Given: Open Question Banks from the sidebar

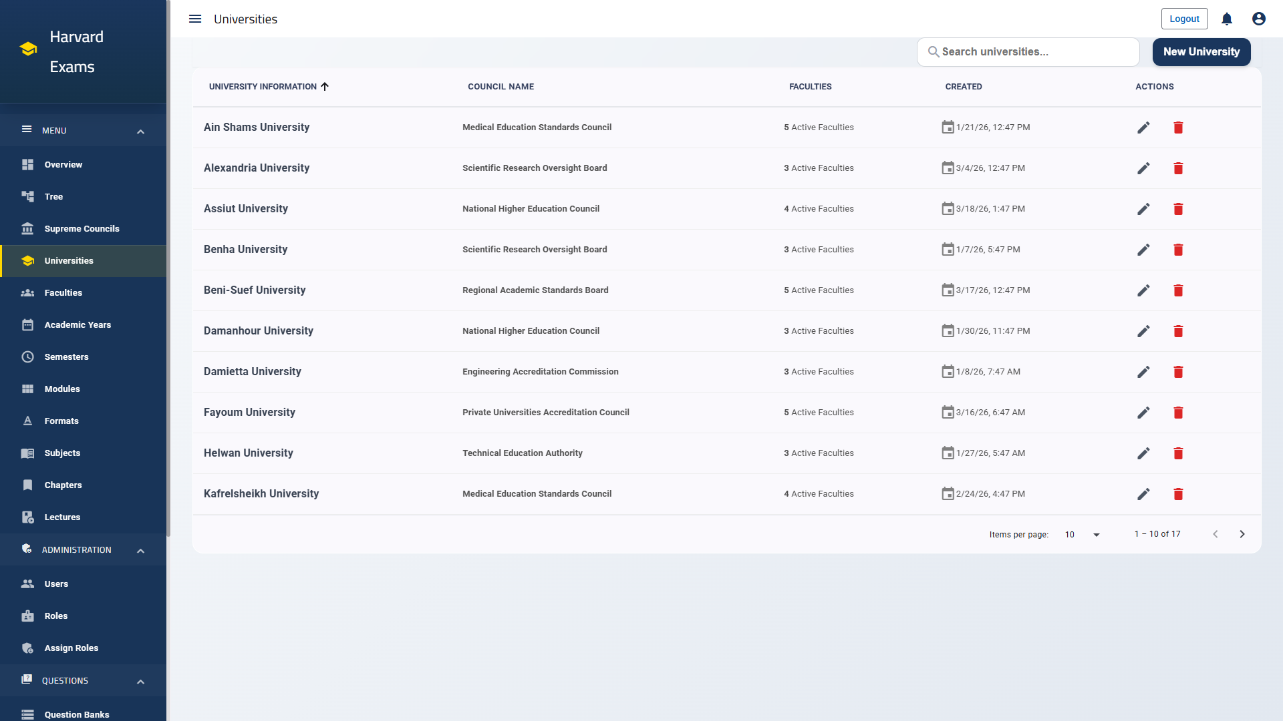Looking at the screenshot, I should (76, 714).
